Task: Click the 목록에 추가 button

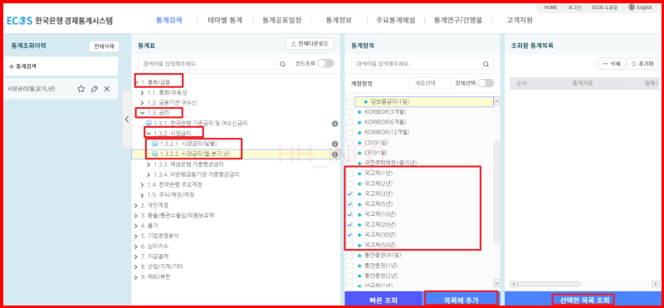Action: click(461, 301)
